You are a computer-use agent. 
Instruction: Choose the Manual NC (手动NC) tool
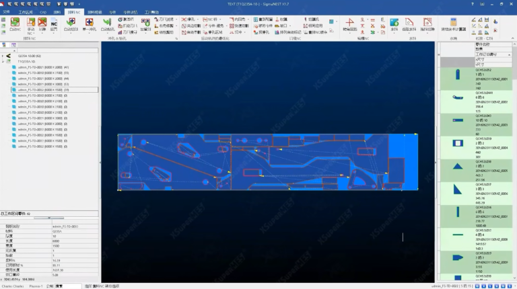pos(31,25)
